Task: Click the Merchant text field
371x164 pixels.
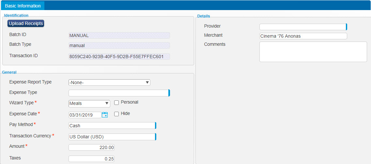Action: (x=303, y=36)
